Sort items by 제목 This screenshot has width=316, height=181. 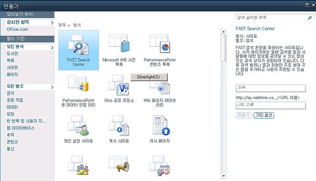click(x=62, y=25)
